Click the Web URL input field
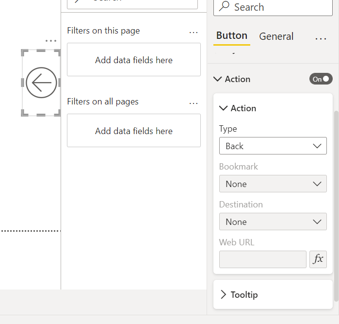The height and width of the screenshot is (324, 339). click(x=263, y=259)
